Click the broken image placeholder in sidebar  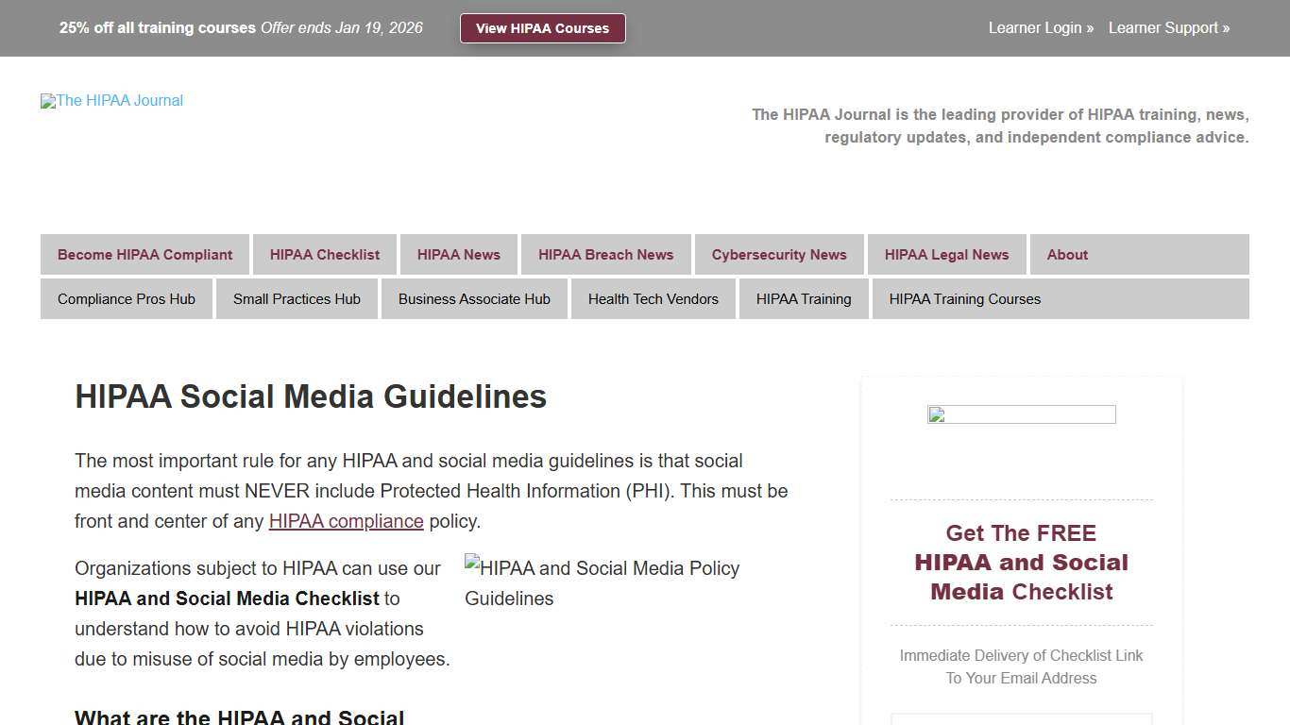(1021, 414)
